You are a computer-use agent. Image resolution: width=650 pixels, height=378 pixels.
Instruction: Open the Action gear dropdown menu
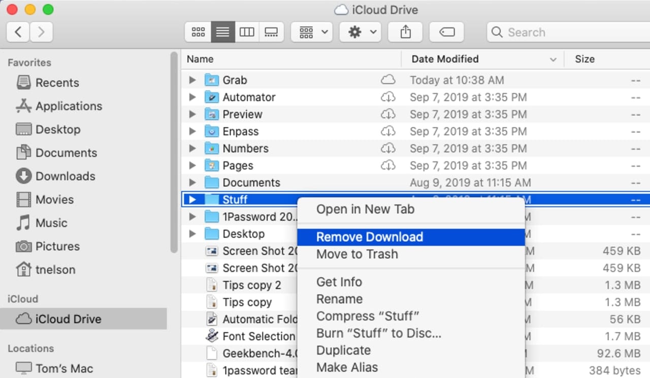[x=360, y=32]
